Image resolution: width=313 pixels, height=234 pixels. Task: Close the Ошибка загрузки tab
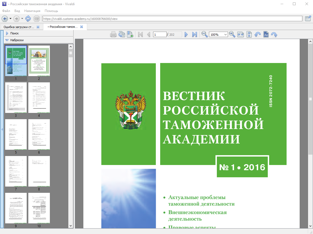pos(38,27)
